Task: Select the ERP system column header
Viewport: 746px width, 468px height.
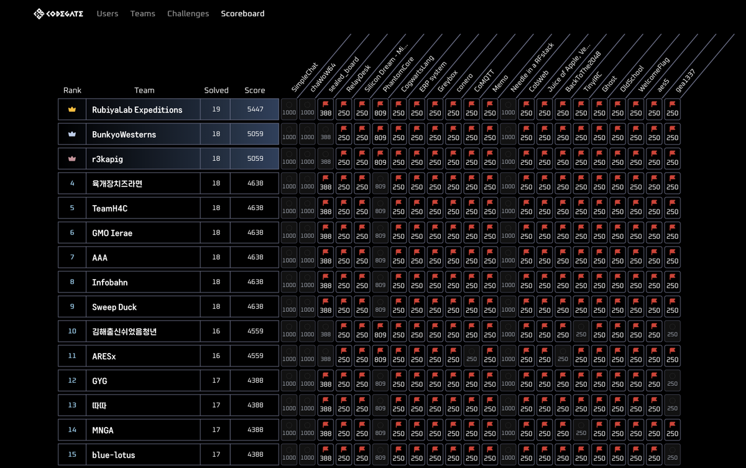Action: 433,76
